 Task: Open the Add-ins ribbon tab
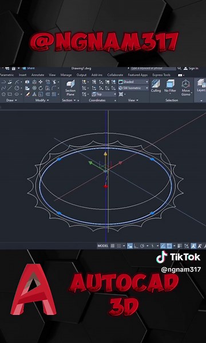[x=97, y=75]
